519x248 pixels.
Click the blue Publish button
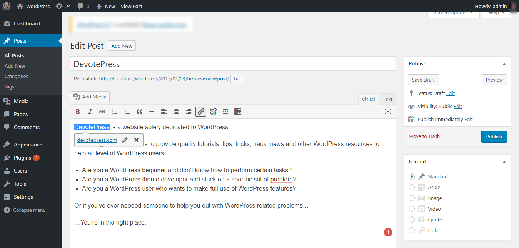494,136
